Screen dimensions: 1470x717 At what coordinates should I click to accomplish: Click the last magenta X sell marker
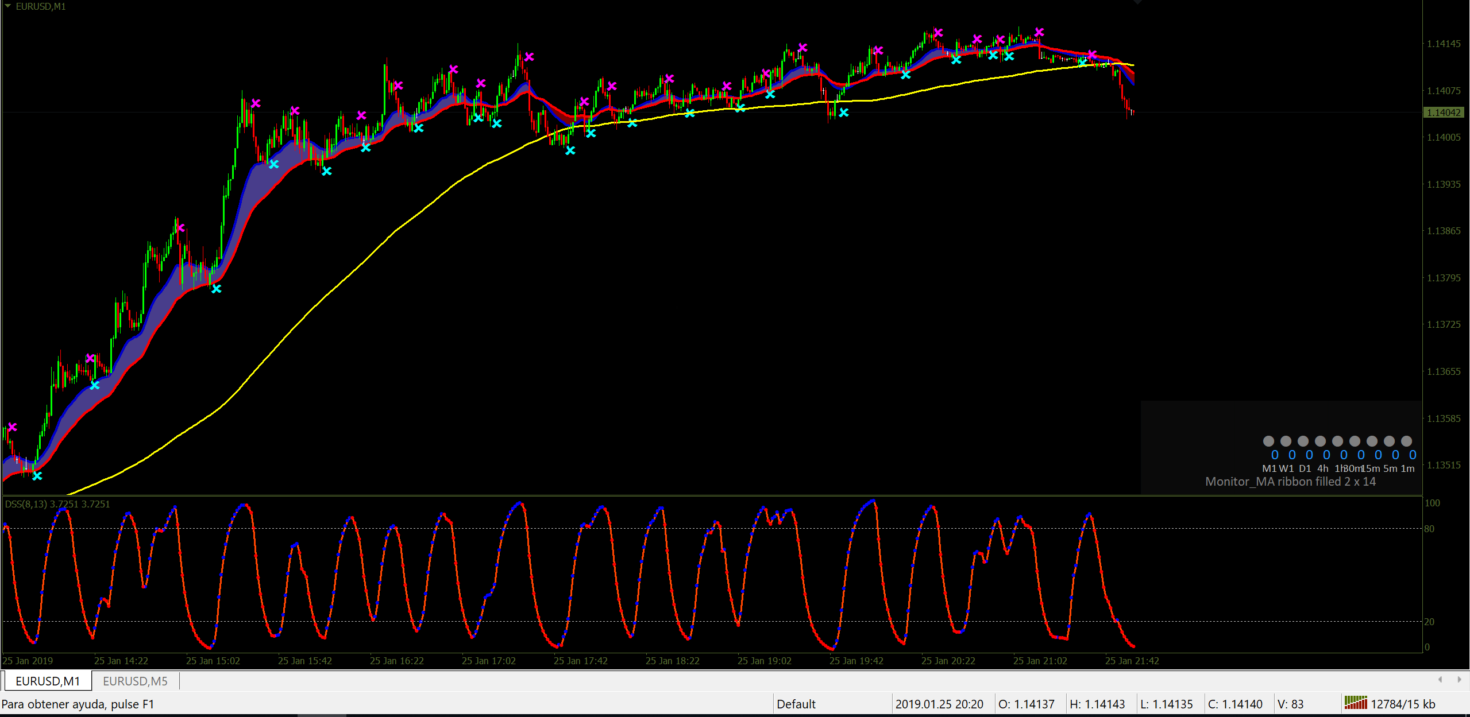[x=1092, y=55]
